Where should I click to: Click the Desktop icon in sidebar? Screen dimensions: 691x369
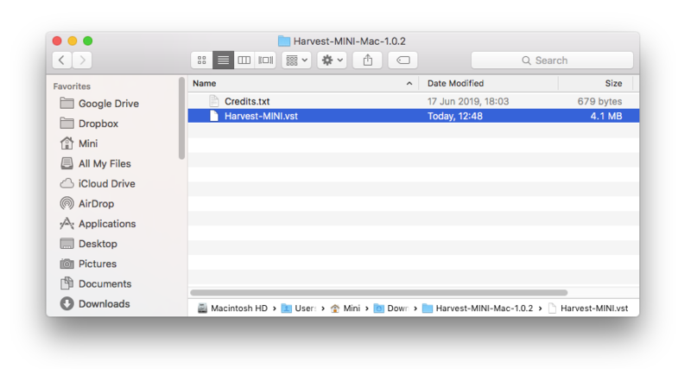[67, 244]
